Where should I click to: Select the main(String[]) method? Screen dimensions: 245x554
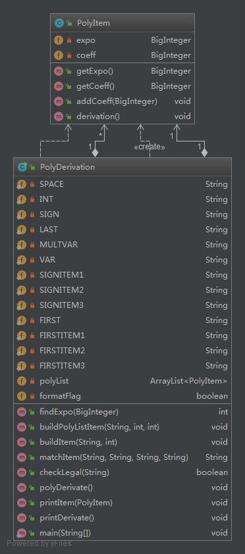122,532
